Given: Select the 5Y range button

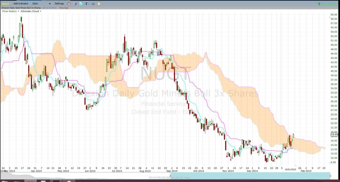Looking at the screenshot, I should 150,178.
